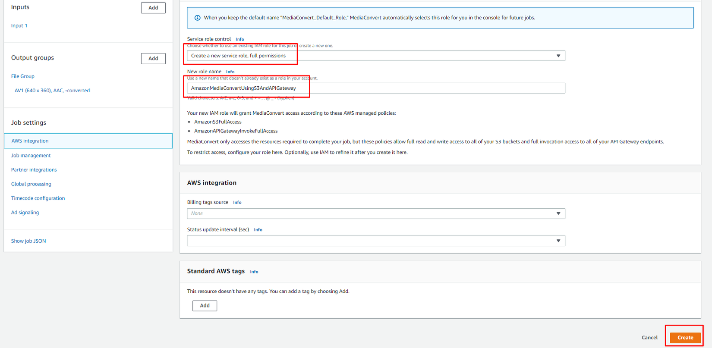Select AWS integration in Job settings
The width and height of the screenshot is (712, 348).
coord(30,141)
